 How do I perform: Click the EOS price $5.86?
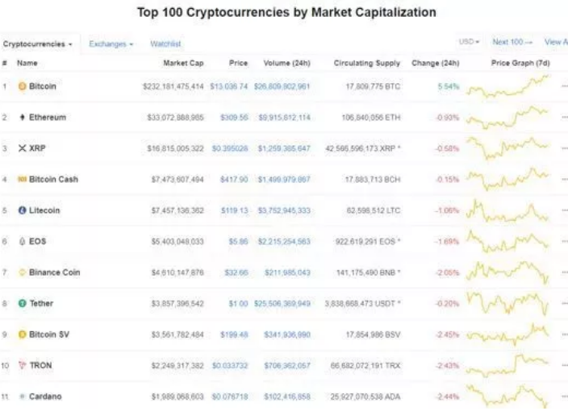pos(238,241)
